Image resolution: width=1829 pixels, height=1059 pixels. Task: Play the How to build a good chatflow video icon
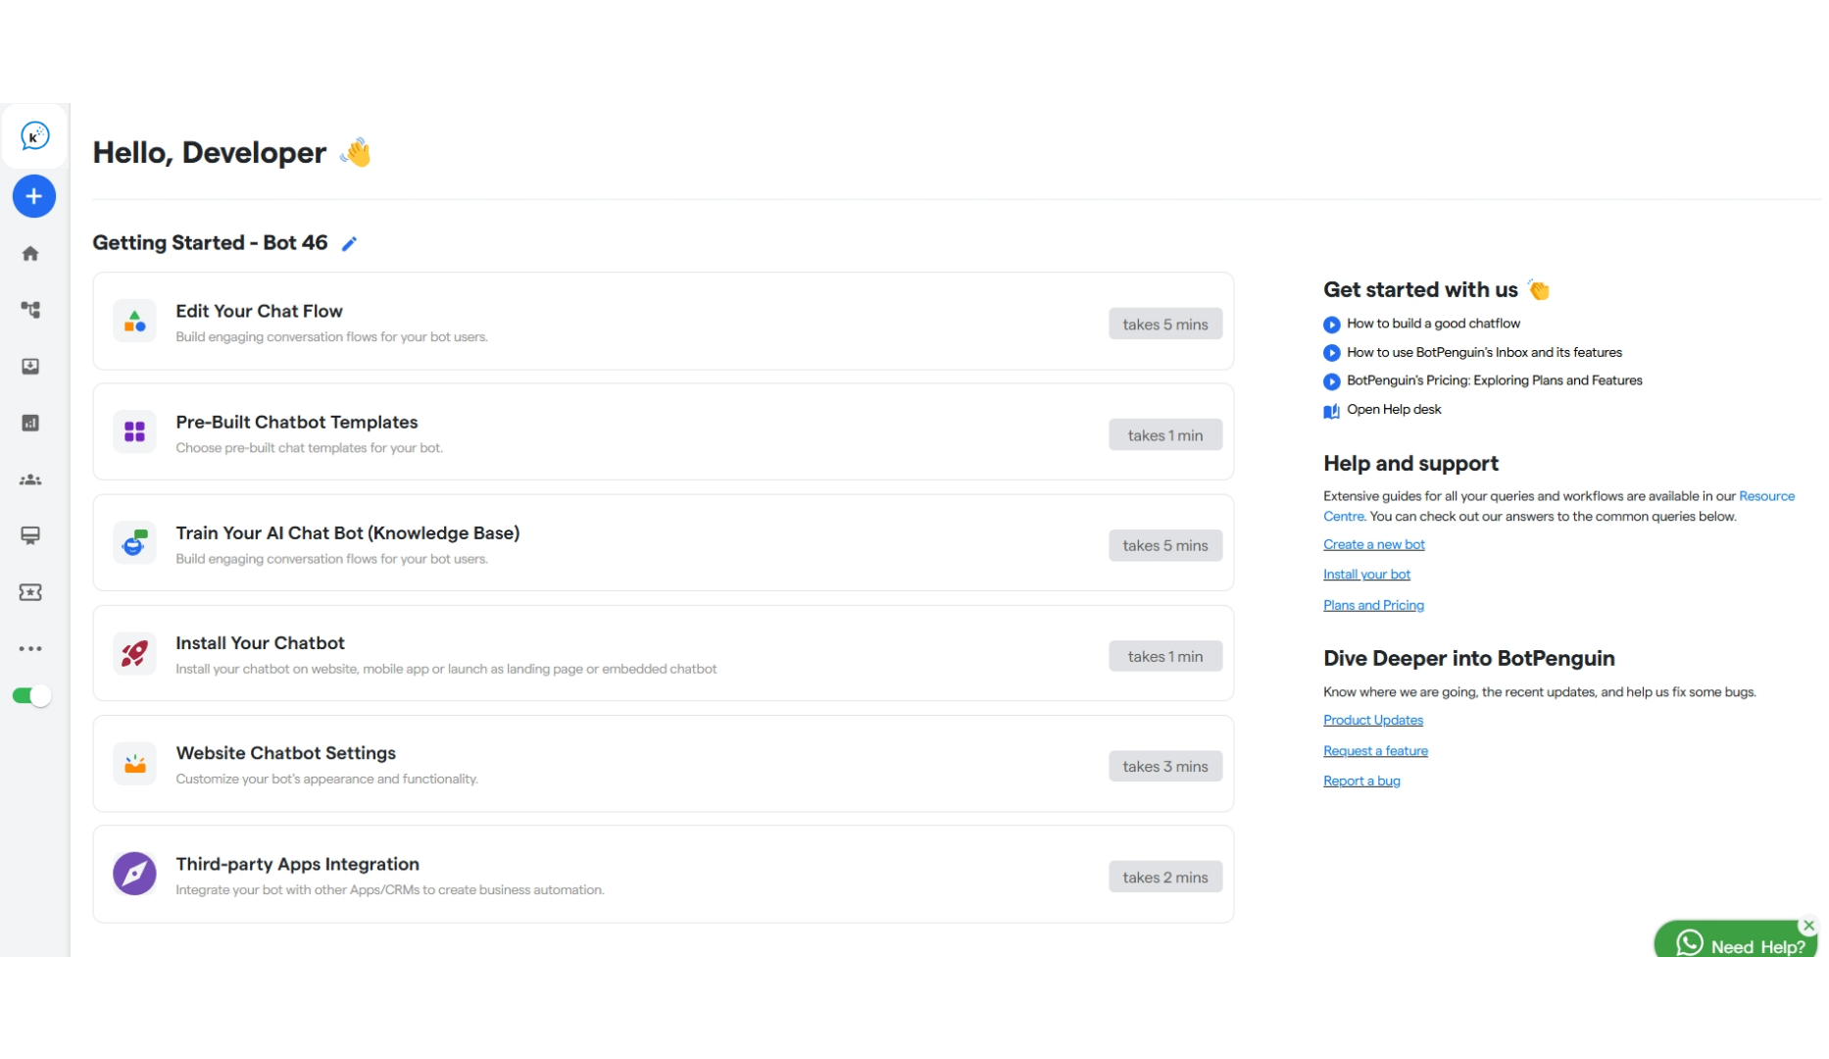tap(1331, 325)
